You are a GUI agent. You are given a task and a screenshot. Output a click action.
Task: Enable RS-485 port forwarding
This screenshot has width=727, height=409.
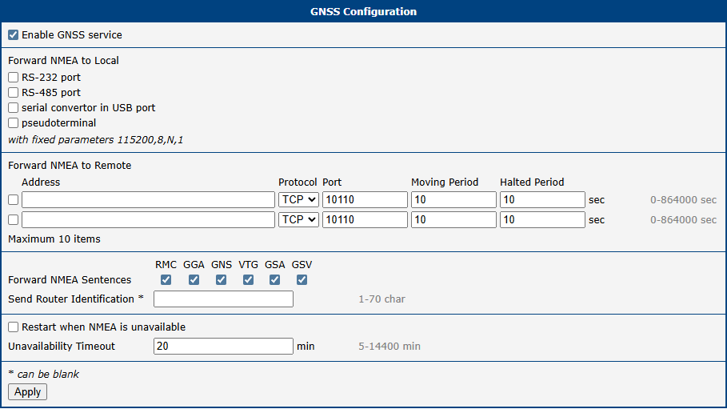pos(13,92)
